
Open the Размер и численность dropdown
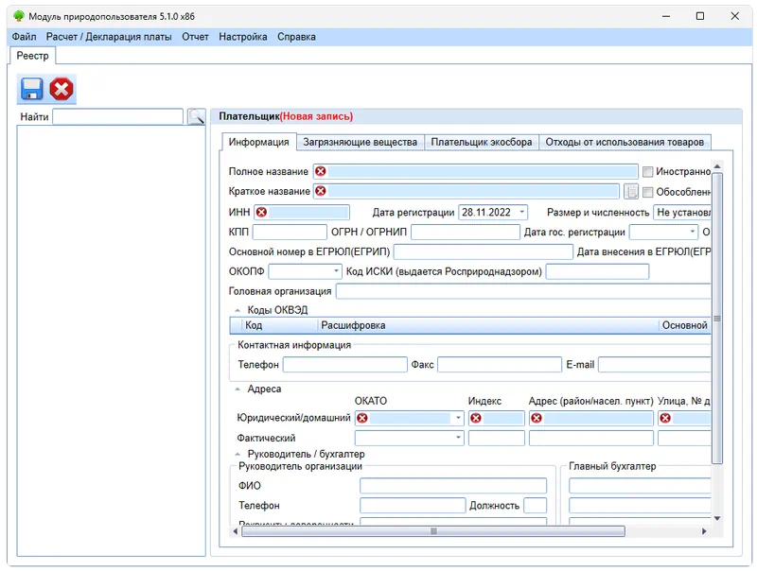tap(681, 212)
